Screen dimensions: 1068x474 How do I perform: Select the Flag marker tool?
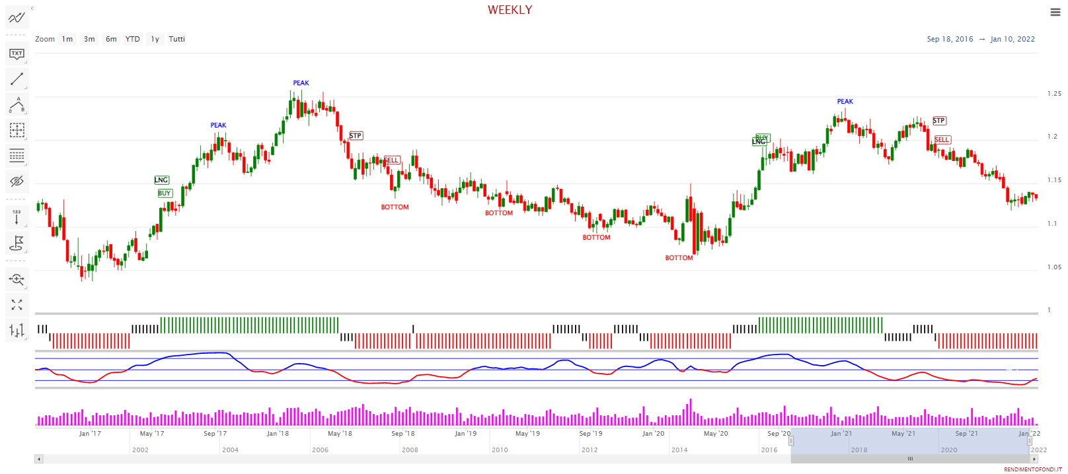(17, 243)
